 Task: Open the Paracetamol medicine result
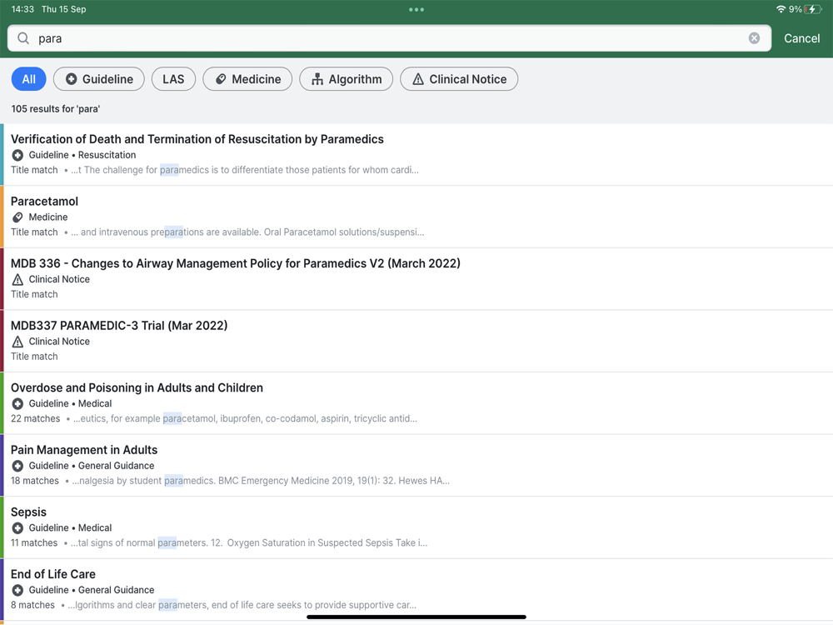point(416,217)
